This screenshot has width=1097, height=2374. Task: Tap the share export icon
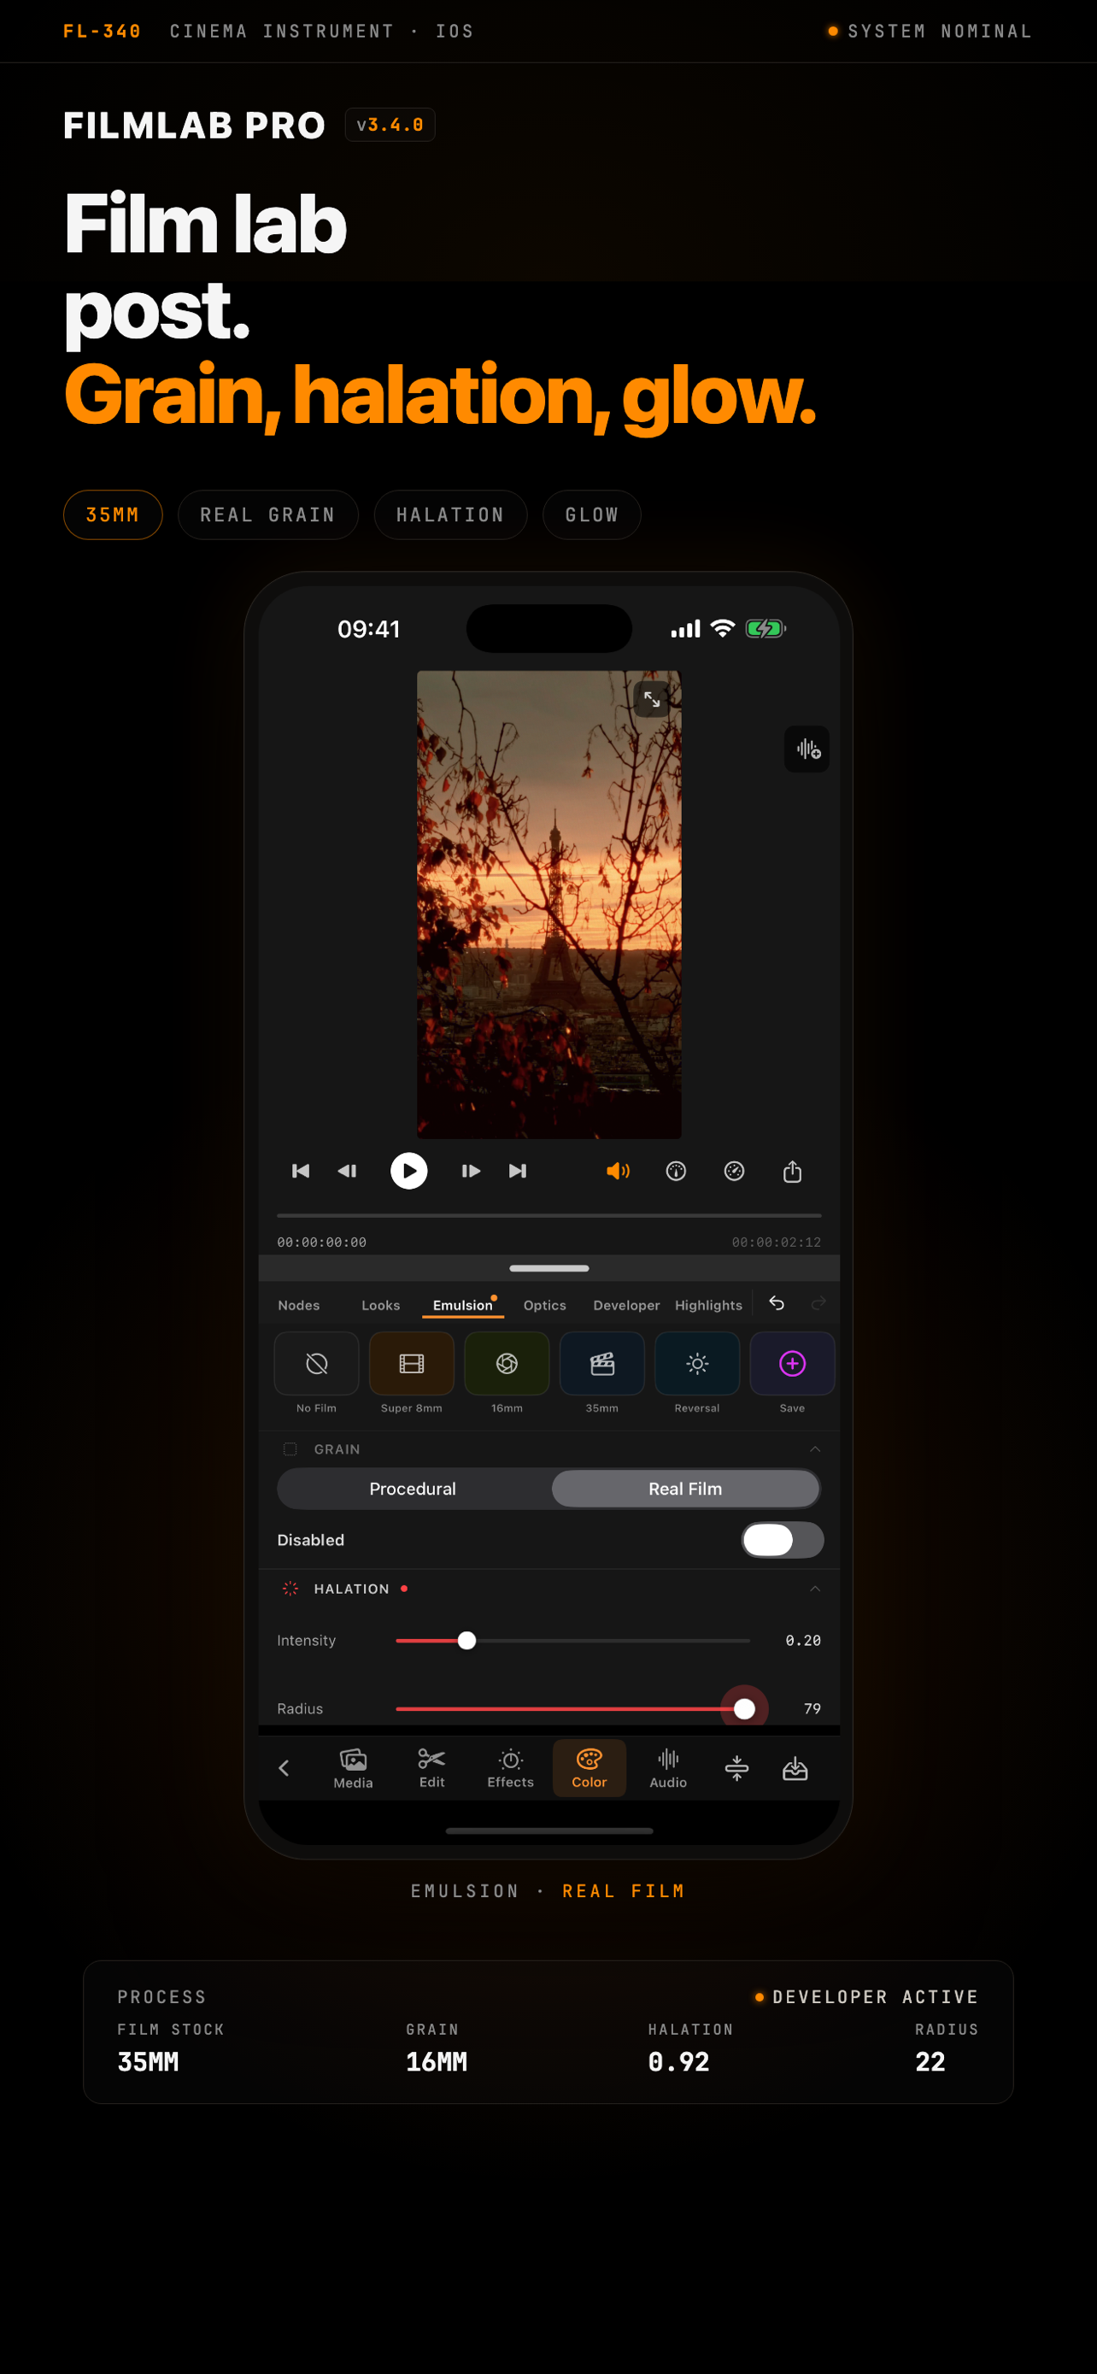[x=792, y=1171]
